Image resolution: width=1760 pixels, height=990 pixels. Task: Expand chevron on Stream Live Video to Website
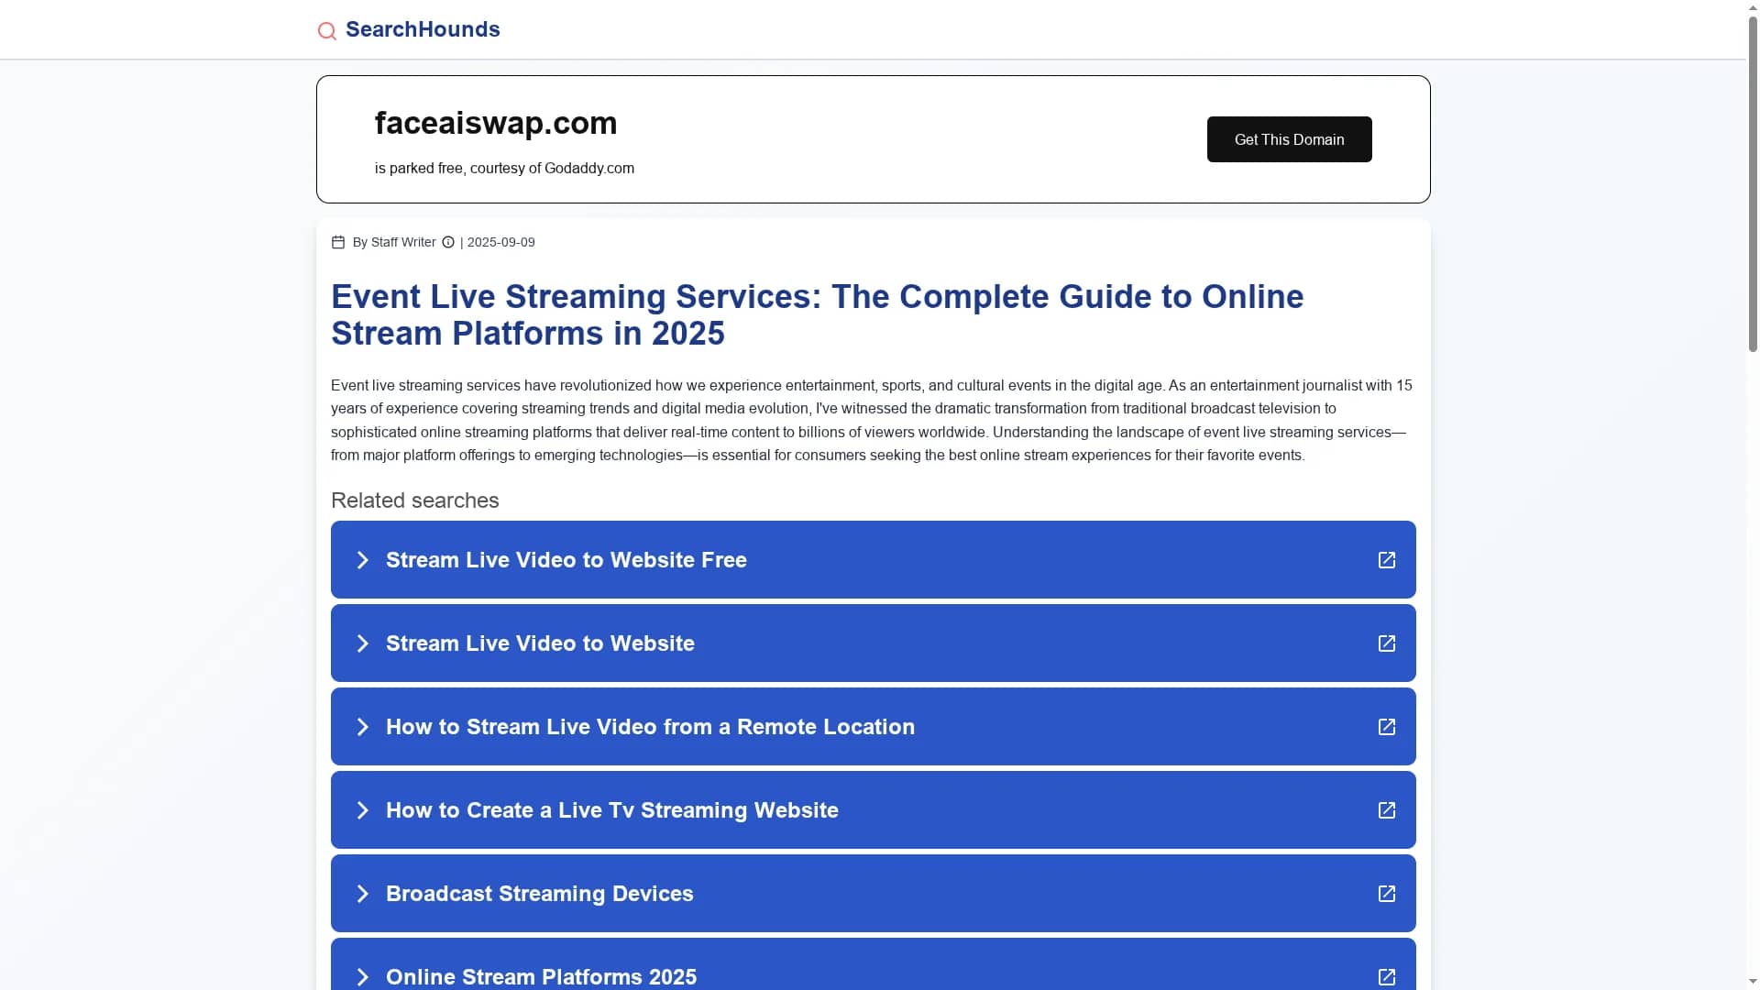362,643
